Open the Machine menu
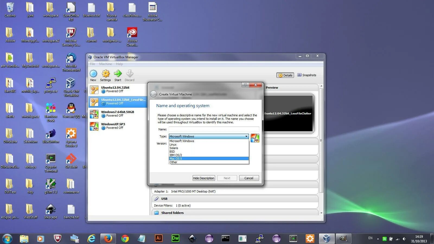 [x=106, y=64]
